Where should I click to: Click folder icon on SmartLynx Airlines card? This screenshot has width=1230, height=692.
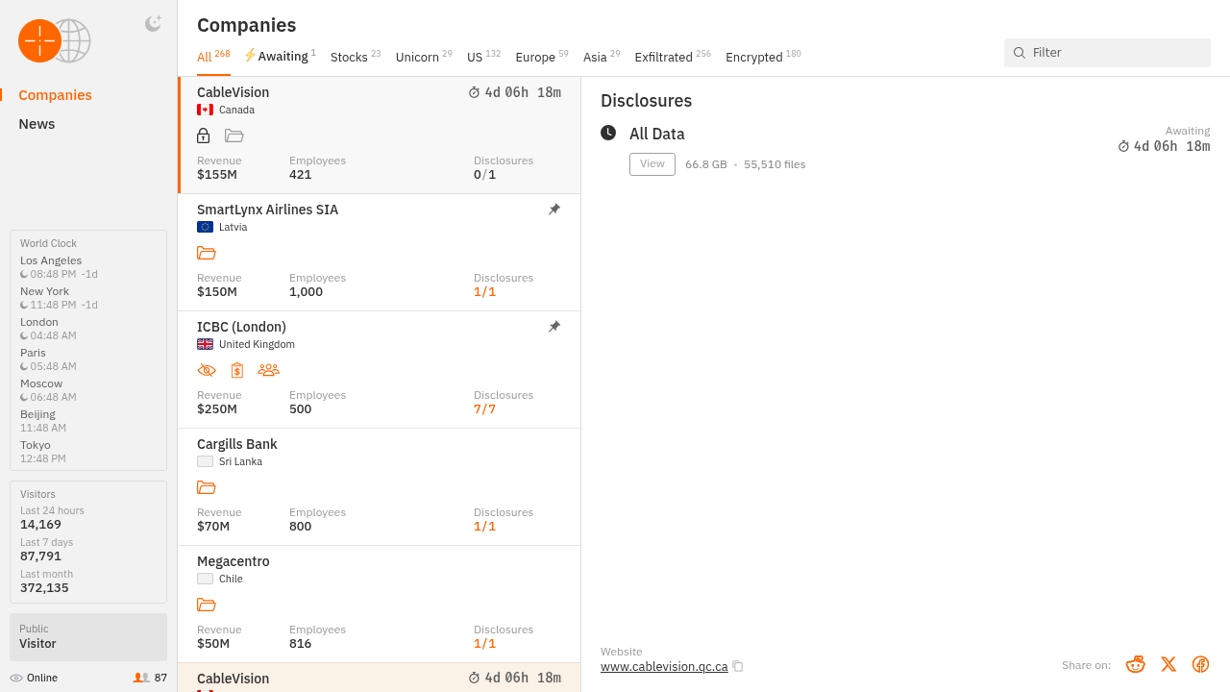[207, 253]
